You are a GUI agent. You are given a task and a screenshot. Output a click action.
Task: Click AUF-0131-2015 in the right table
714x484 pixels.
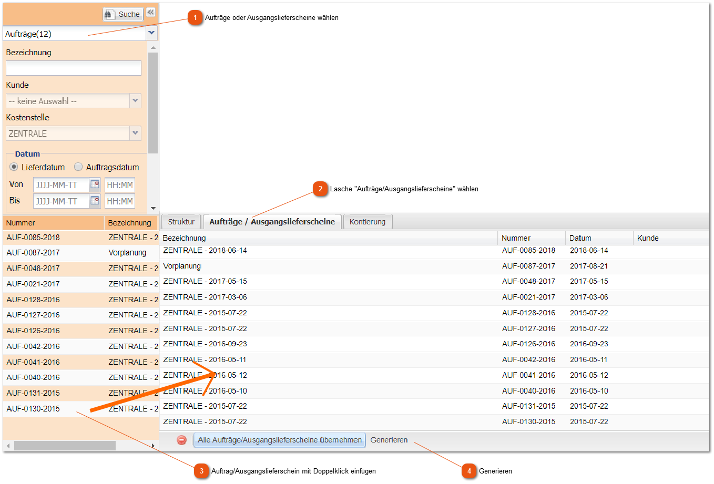click(528, 406)
